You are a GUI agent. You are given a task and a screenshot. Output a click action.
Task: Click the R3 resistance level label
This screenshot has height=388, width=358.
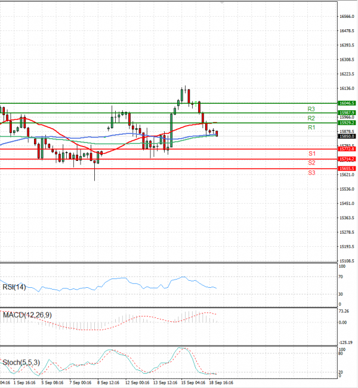(x=311, y=109)
